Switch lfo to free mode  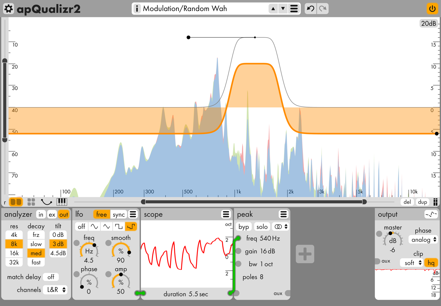[101, 215]
